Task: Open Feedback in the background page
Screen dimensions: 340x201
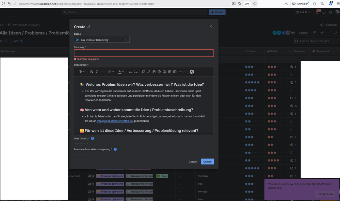Action: pos(328,25)
